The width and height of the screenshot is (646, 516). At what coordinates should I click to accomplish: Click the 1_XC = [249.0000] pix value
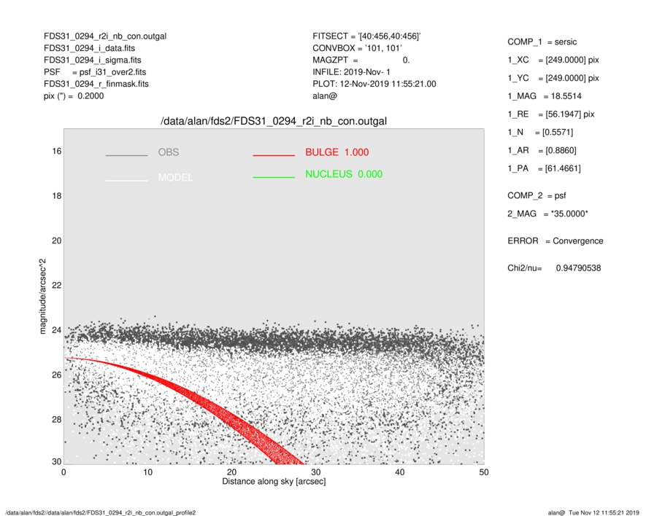point(553,60)
